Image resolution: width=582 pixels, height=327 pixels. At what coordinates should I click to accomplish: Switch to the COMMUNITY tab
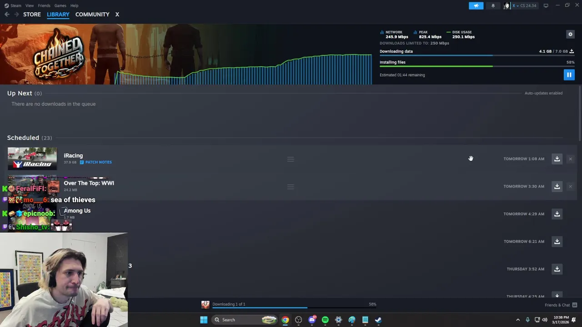point(92,15)
